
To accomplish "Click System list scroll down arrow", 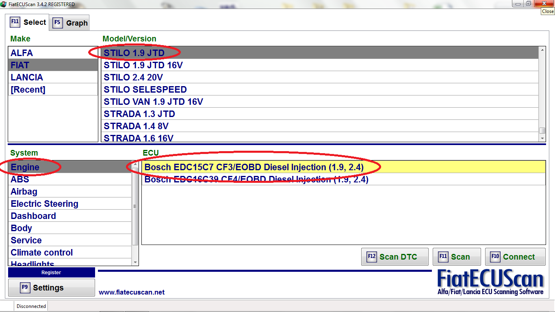I will click(x=135, y=262).
